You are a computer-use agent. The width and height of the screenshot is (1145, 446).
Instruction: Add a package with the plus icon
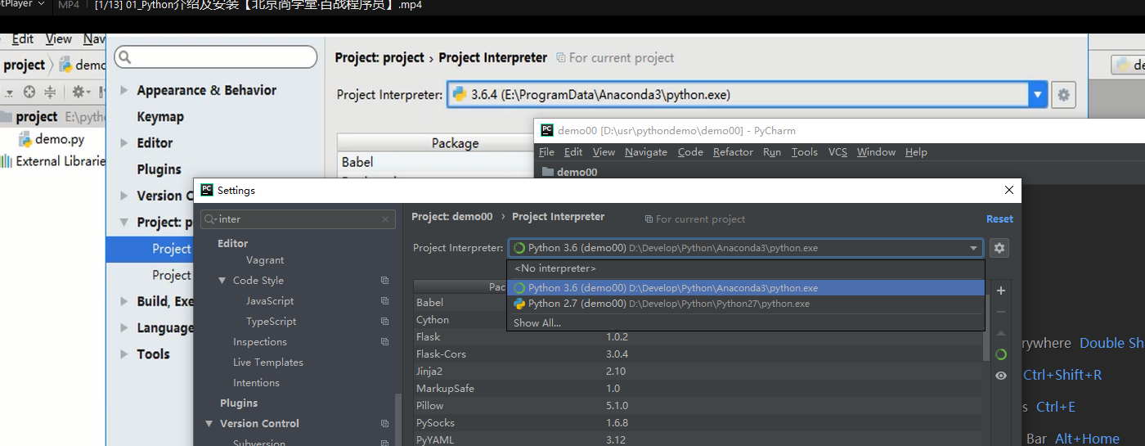(1001, 291)
